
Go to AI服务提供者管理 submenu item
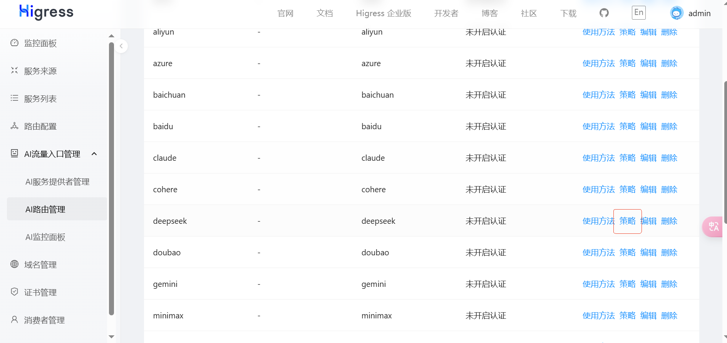point(57,182)
